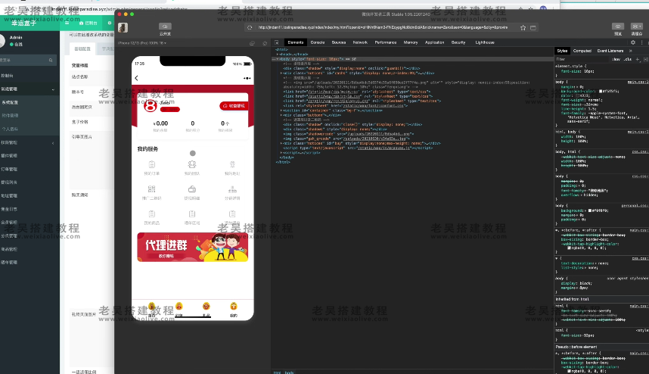
Task: Click the red 收益提现 button
Action: click(233, 106)
